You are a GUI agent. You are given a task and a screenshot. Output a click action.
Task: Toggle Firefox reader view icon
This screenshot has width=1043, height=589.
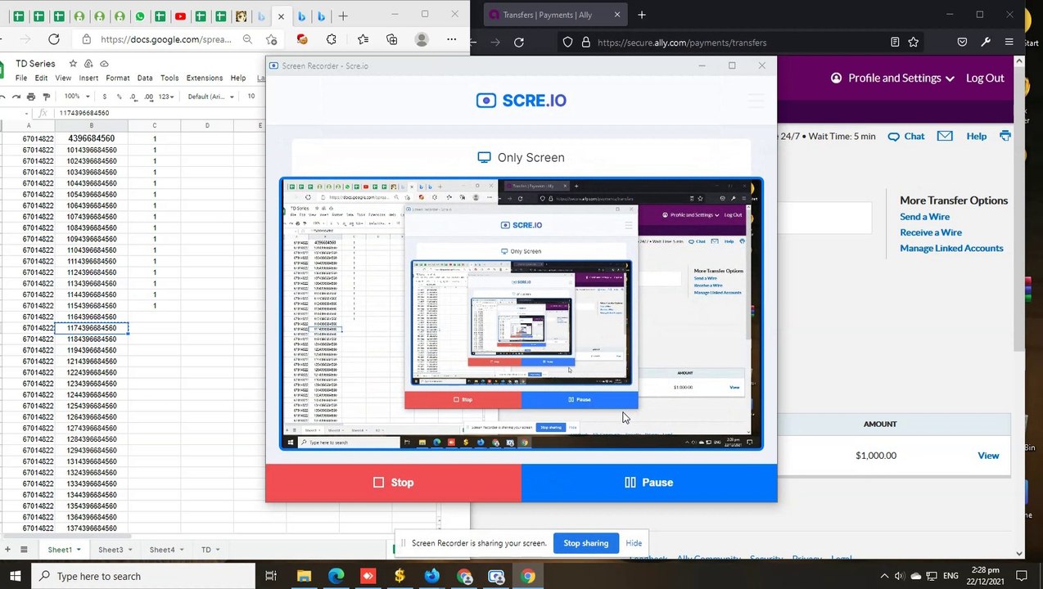point(895,43)
